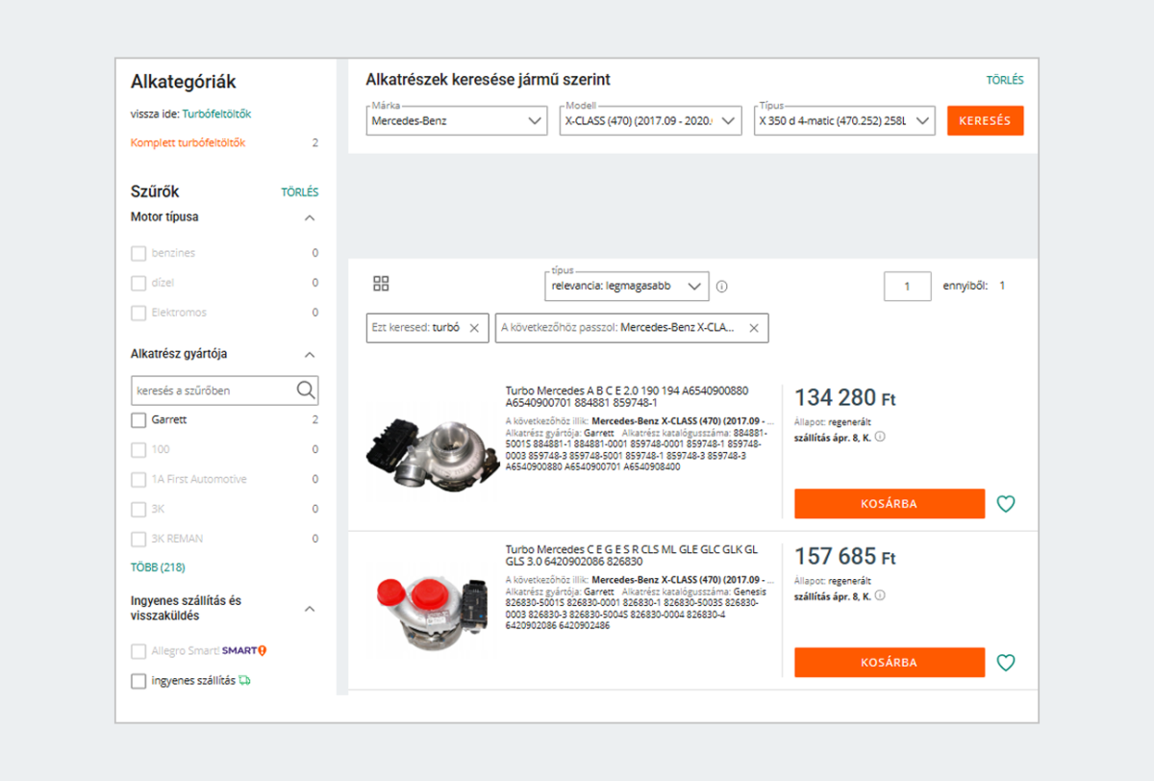
Task: Check the Elektromos engine filter
Action: [138, 313]
